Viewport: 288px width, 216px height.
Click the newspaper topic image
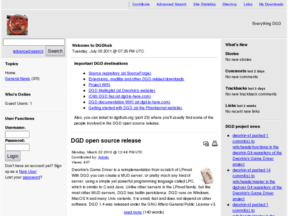[x=207, y=175]
